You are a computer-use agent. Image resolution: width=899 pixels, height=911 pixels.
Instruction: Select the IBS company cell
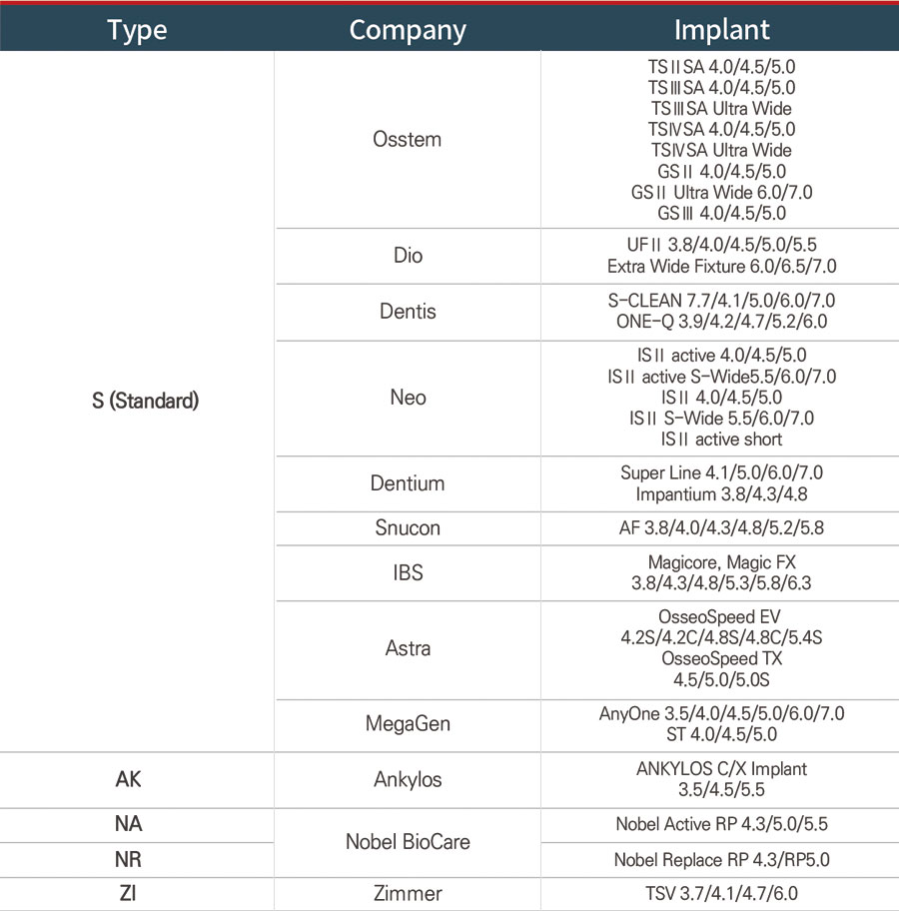point(408,572)
